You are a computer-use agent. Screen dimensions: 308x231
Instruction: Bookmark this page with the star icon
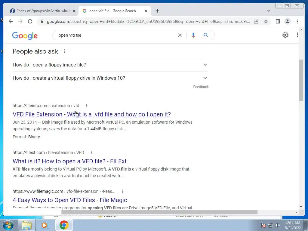click(x=266, y=21)
